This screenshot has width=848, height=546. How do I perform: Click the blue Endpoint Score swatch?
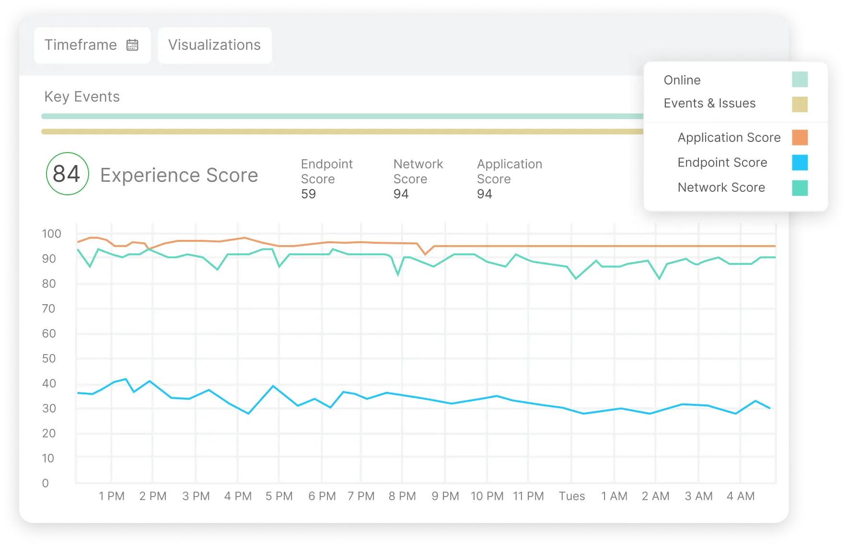(x=799, y=163)
